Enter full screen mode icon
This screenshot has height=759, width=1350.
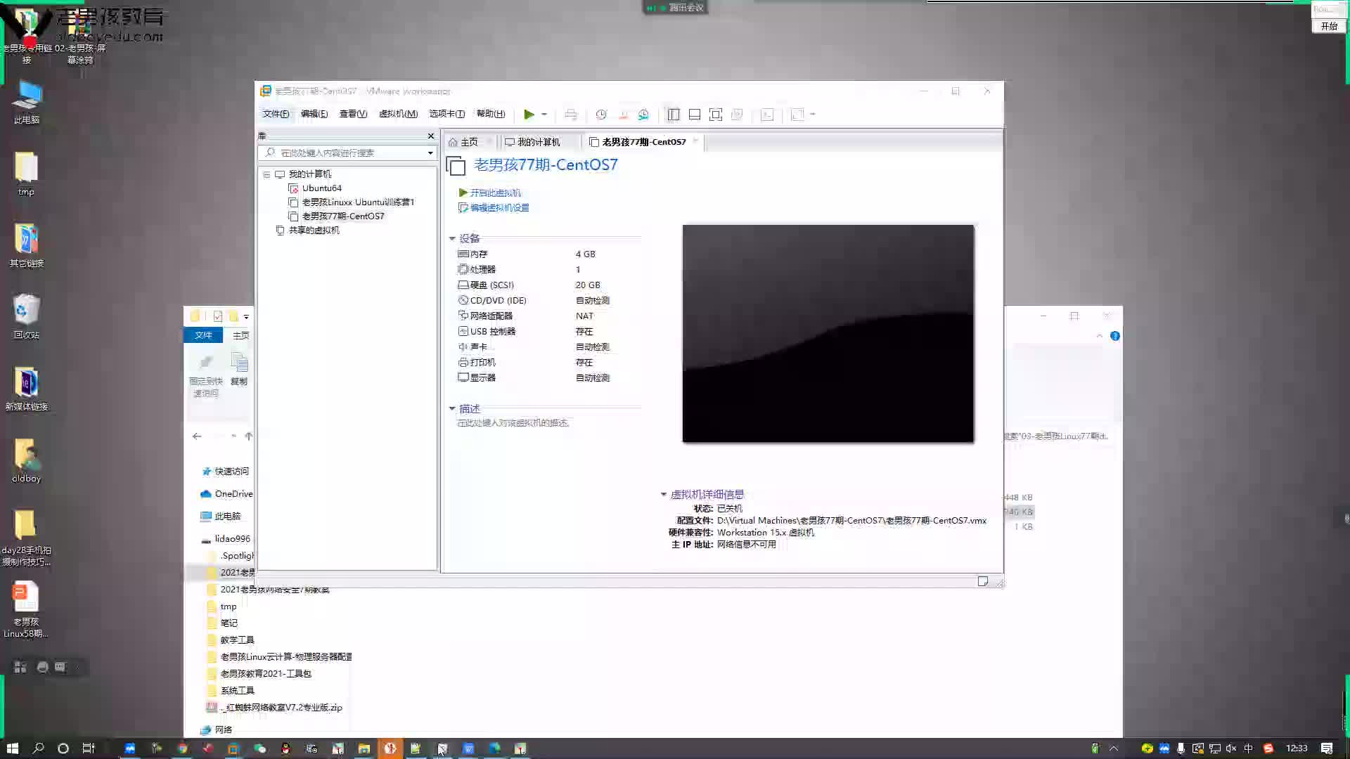click(x=716, y=115)
